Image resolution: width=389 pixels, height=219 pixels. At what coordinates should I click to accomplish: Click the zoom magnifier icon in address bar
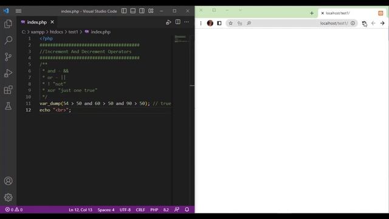click(249, 23)
